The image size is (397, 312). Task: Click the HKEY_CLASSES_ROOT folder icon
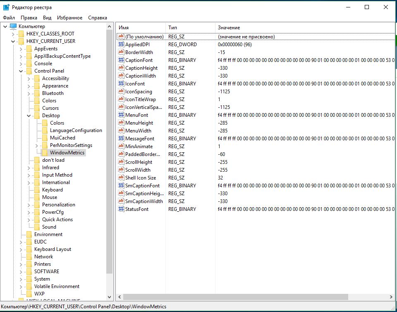(21, 34)
